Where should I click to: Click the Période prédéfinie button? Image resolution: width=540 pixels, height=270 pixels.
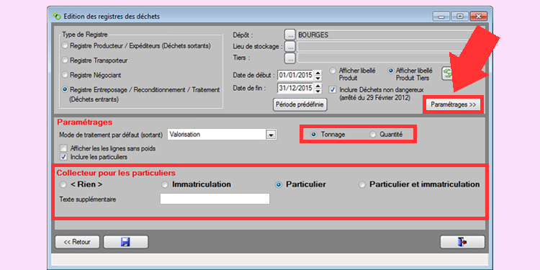tap(300, 104)
